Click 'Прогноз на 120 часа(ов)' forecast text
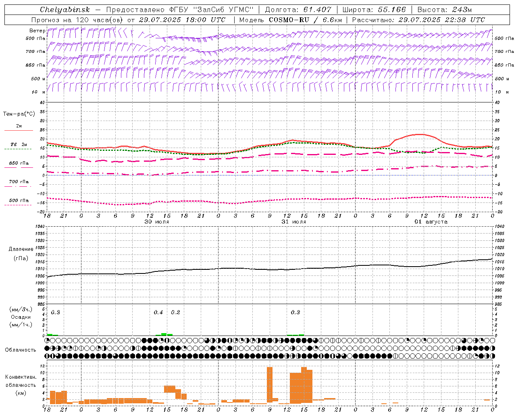This screenshot has height=413, width=516. [77, 20]
